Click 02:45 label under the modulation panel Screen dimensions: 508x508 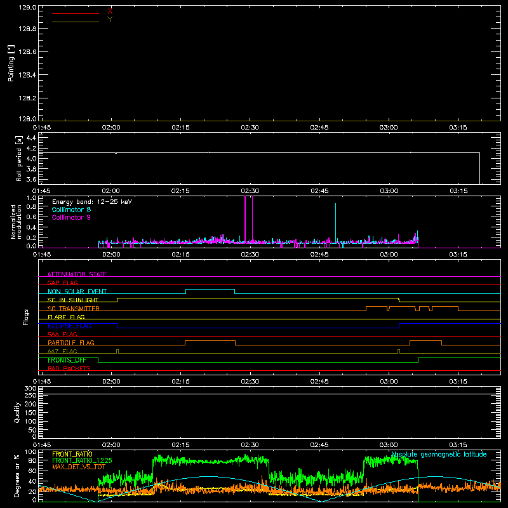(319, 255)
